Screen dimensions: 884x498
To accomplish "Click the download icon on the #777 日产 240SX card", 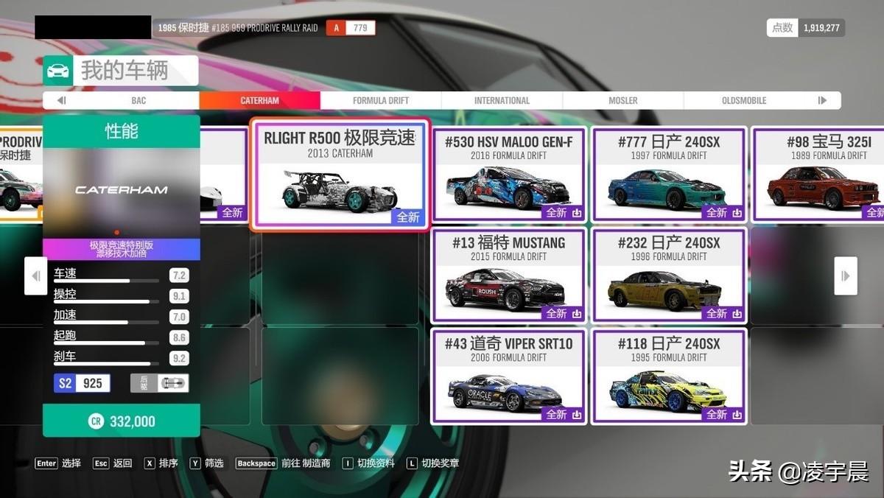I will (737, 213).
